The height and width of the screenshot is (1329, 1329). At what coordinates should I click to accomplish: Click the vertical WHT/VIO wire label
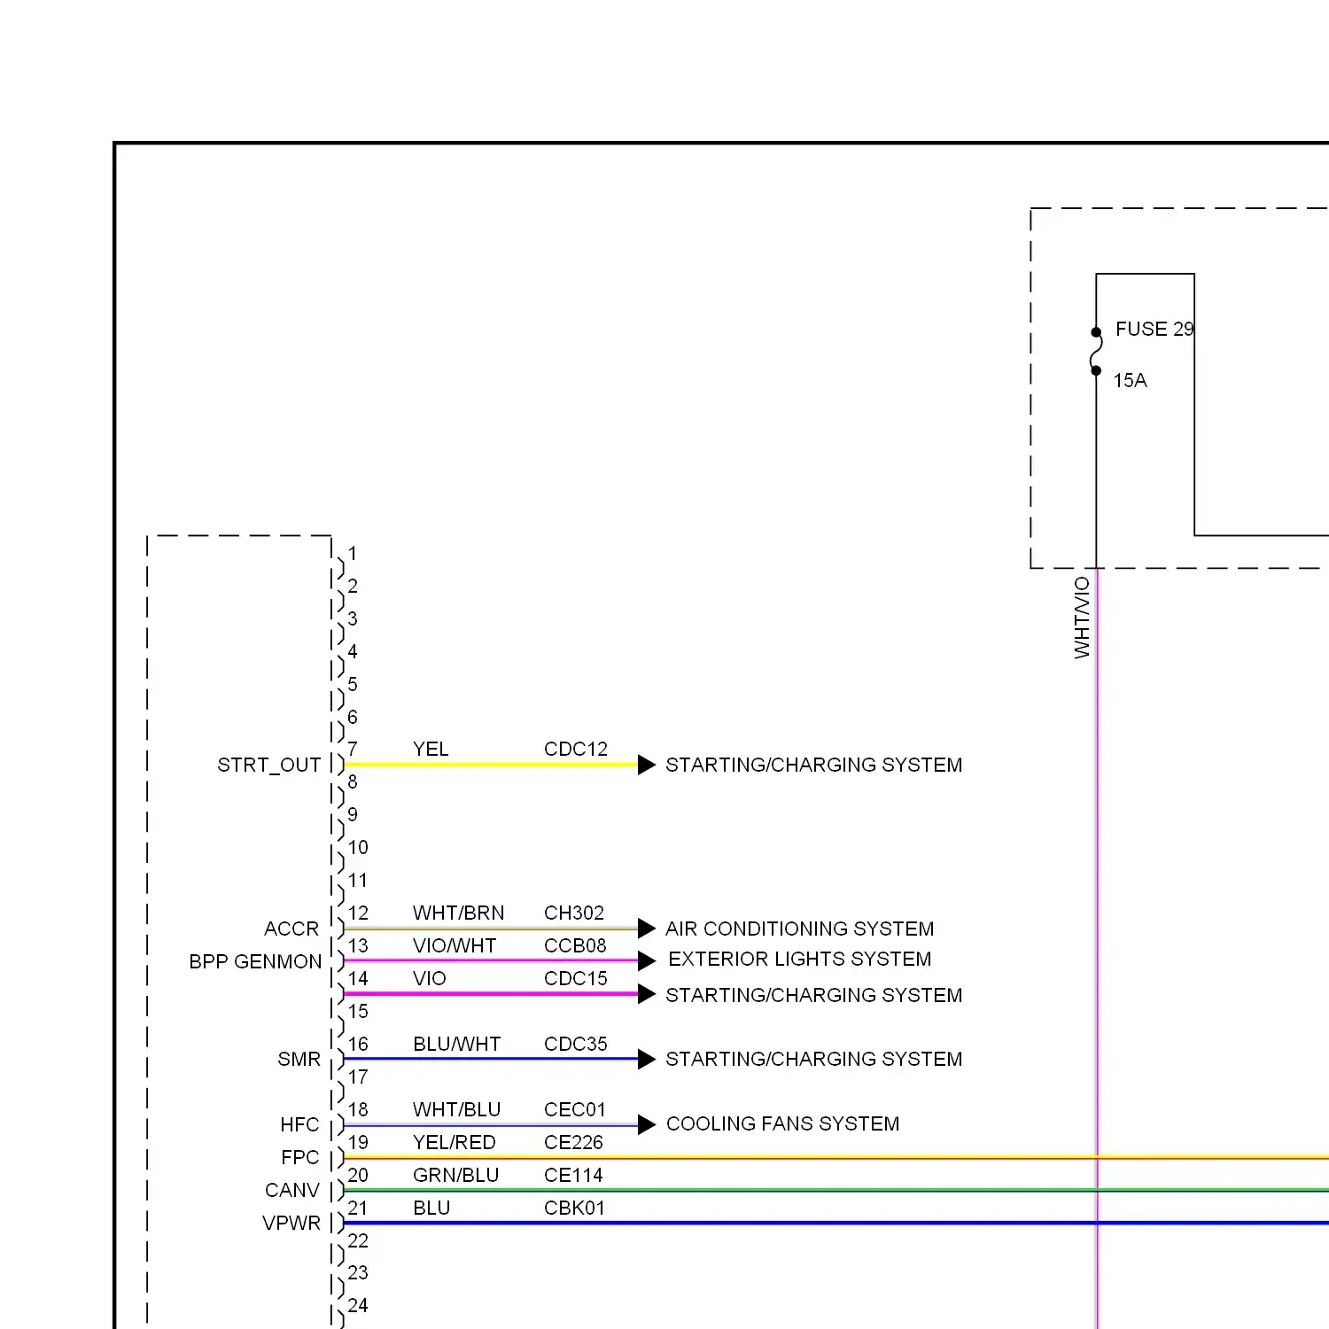[x=1082, y=618]
